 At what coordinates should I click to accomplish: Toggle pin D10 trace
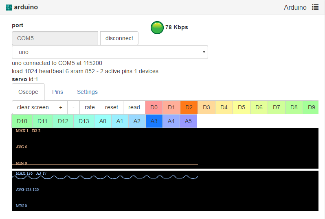point(22,121)
